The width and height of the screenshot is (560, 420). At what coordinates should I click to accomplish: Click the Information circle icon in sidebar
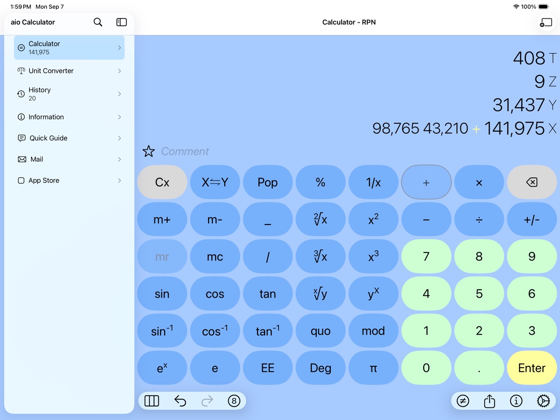tap(21, 117)
